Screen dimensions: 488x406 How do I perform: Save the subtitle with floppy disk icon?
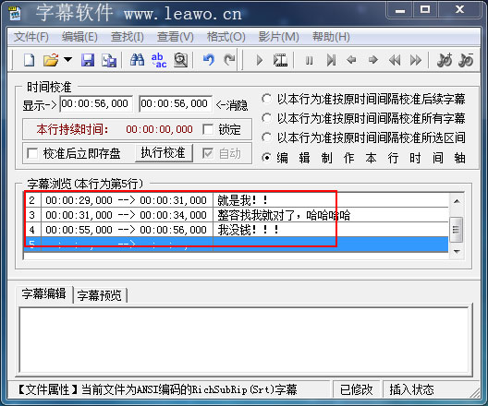88,60
